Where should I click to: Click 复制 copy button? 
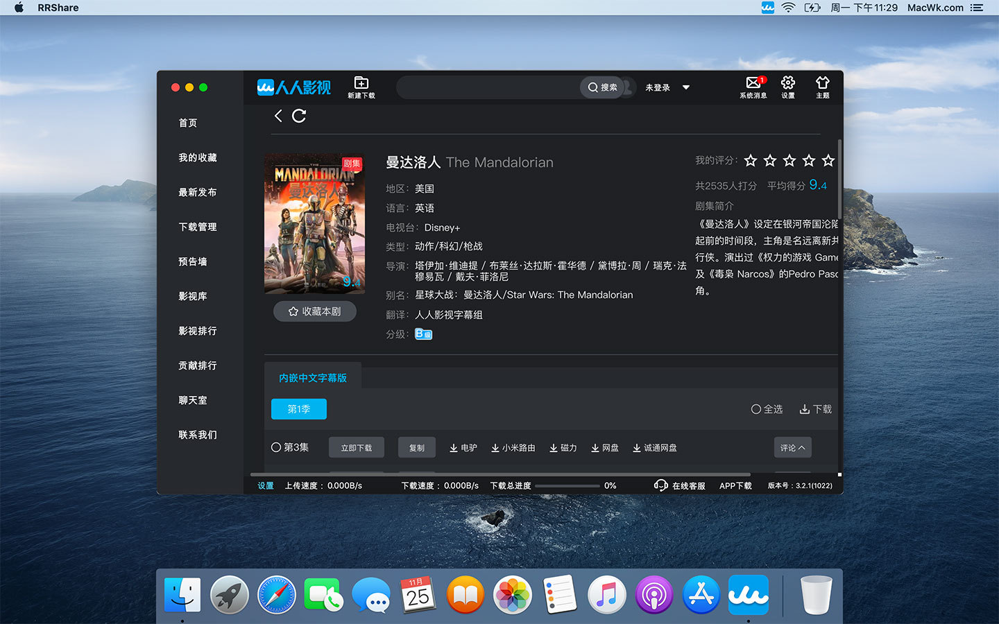[417, 448]
